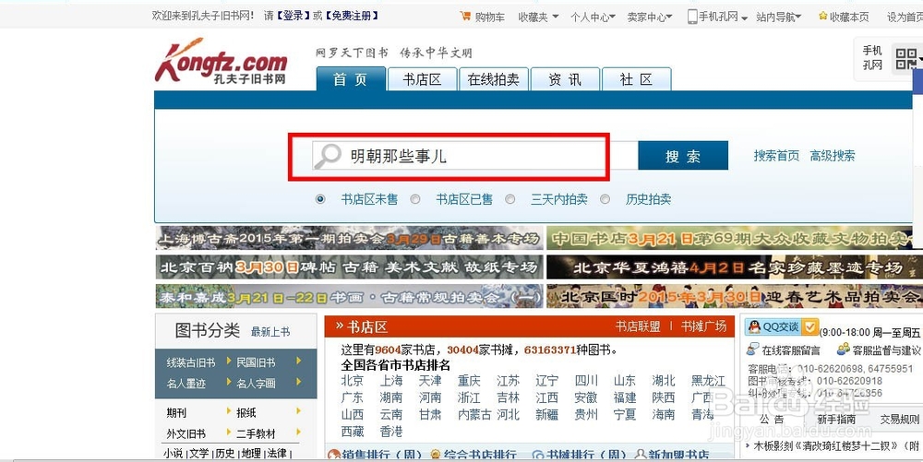Click the 购物车 link
Screen dimensions: 923x462
pyautogui.click(x=489, y=17)
